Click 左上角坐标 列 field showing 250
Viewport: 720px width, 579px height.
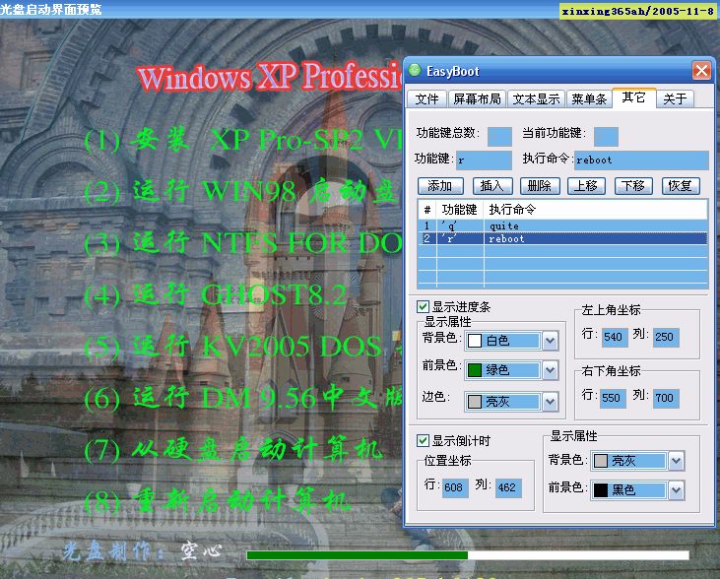pyautogui.click(x=665, y=337)
